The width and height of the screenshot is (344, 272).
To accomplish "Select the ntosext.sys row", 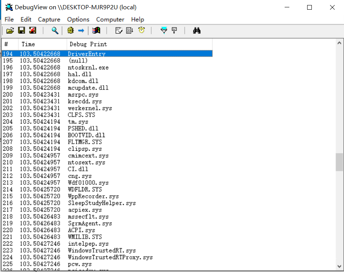I will [x=107, y=162].
